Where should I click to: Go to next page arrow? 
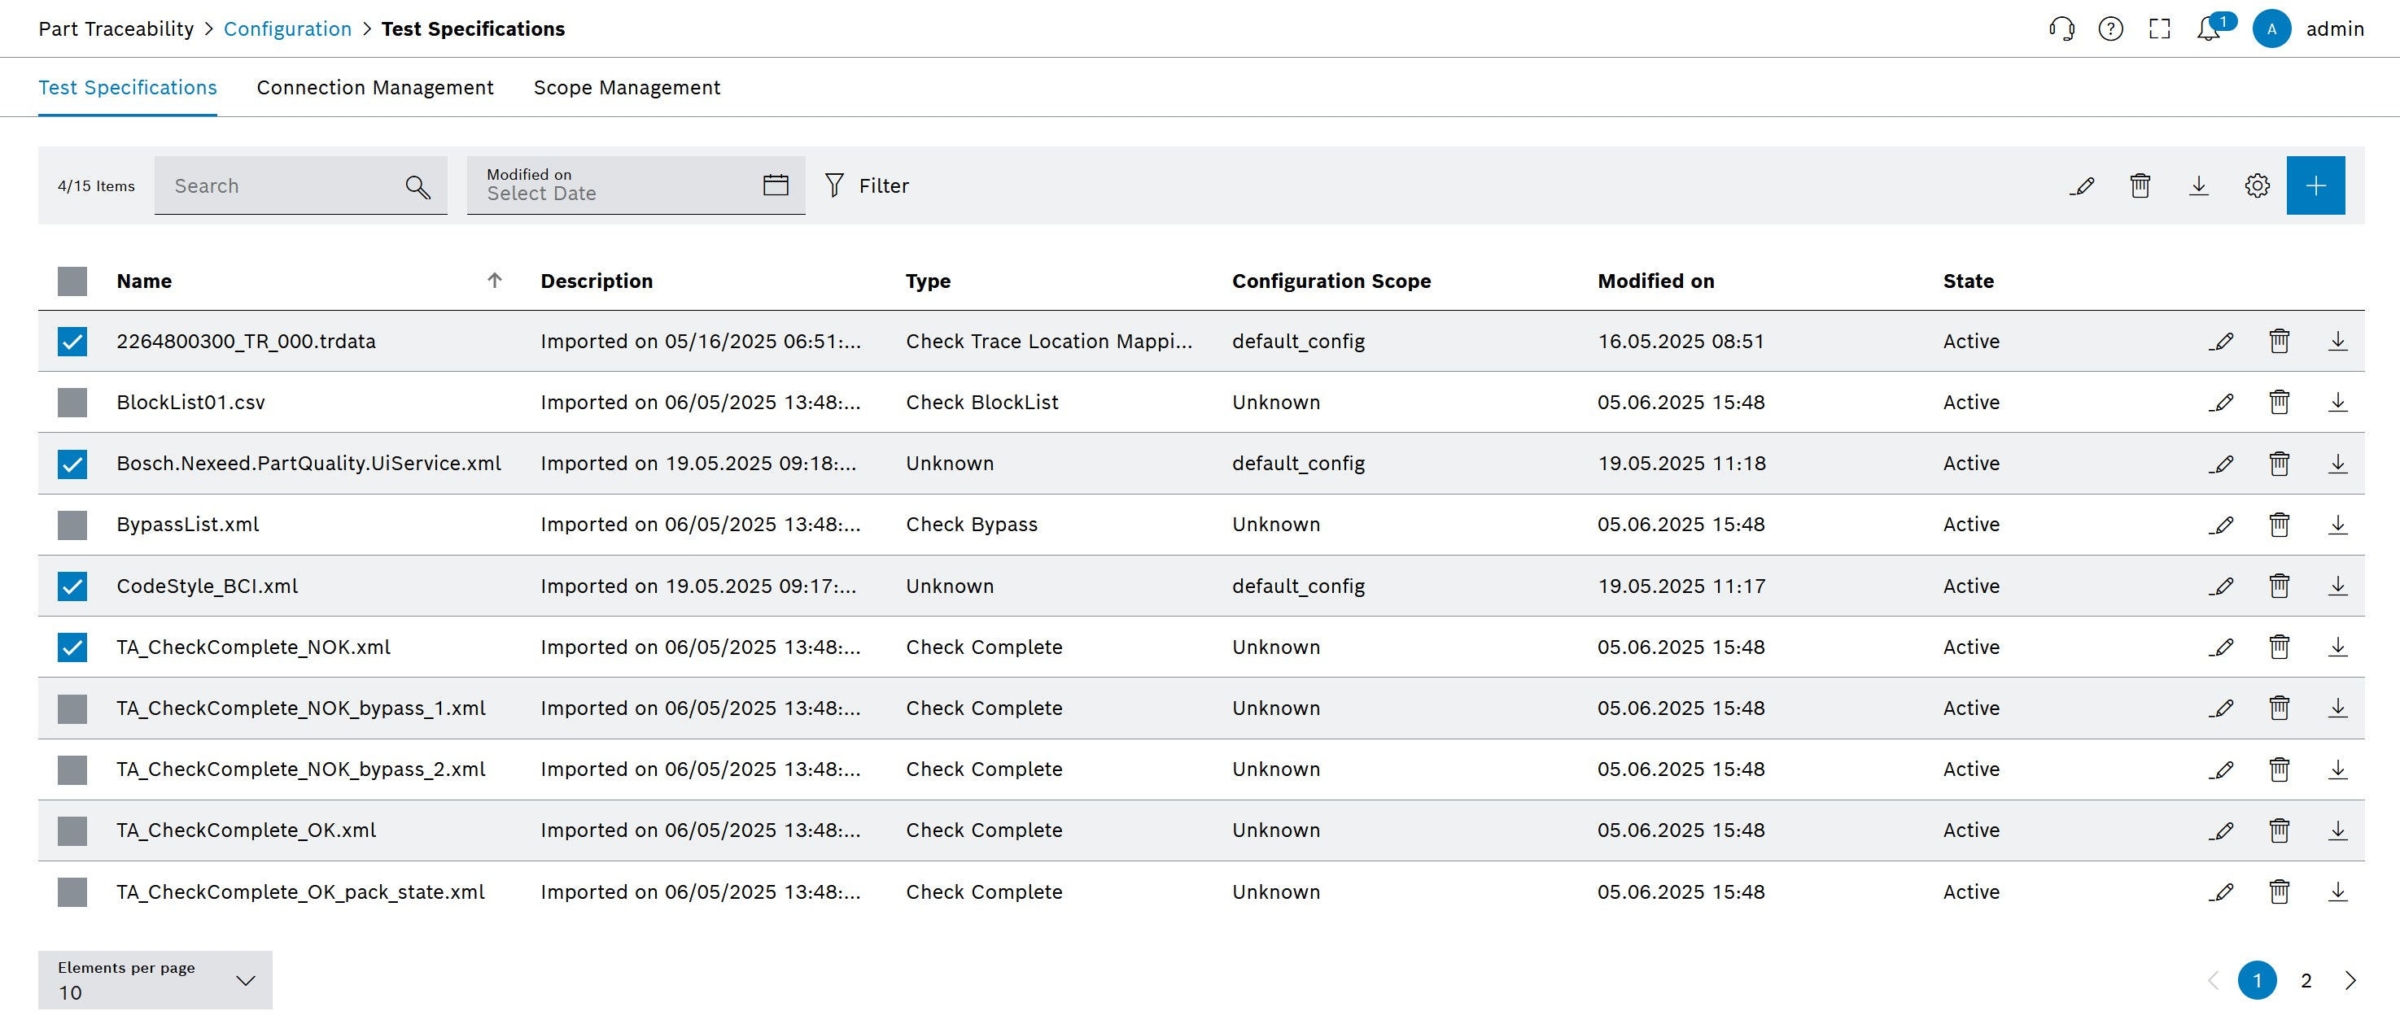point(2350,980)
